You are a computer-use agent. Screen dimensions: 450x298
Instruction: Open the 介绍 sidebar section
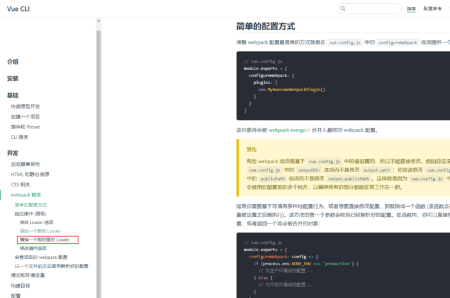pyautogui.click(x=13, y=62)
